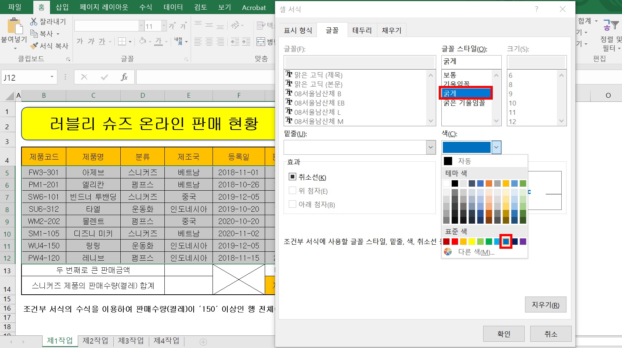Image resolution: width=622 pixels, height=348 pixels.
Task: Switch to the 채우기 tab
Action: (392, 30)
